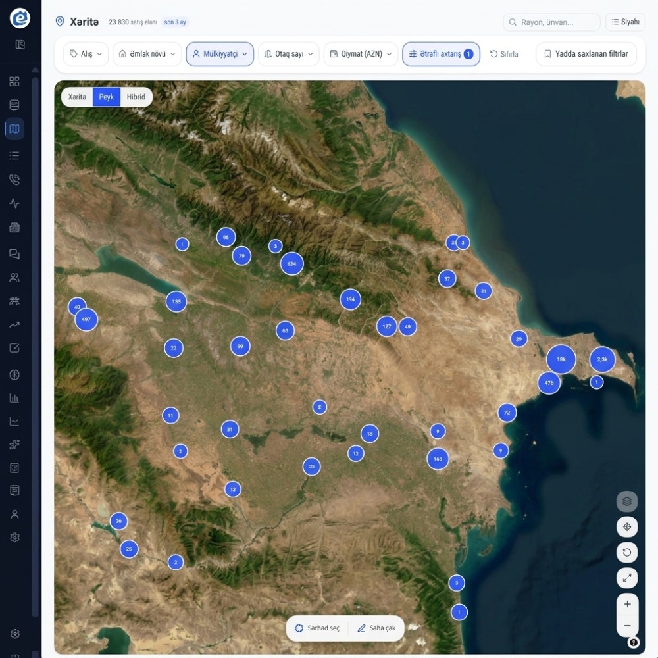This screenshot has height=658, width=658.
Task: Open the bottom settings gear icon
Action: 14,634
